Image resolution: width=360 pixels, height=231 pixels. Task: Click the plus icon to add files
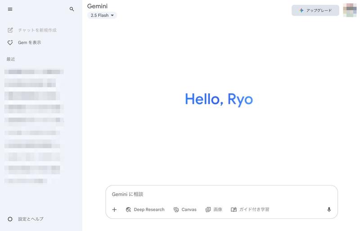click(114, 210)
